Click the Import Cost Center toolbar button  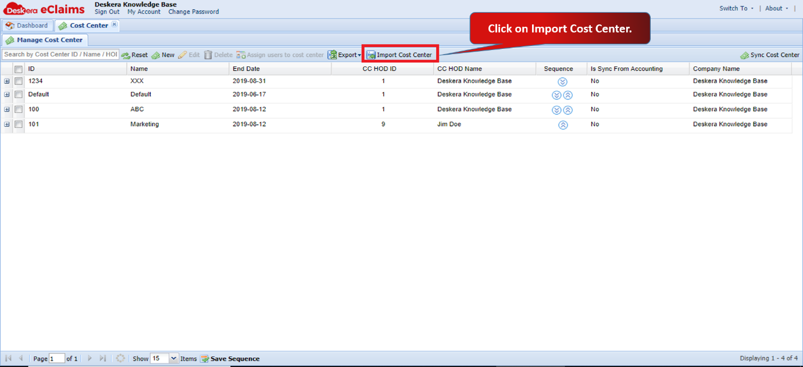tap(399, 55)
